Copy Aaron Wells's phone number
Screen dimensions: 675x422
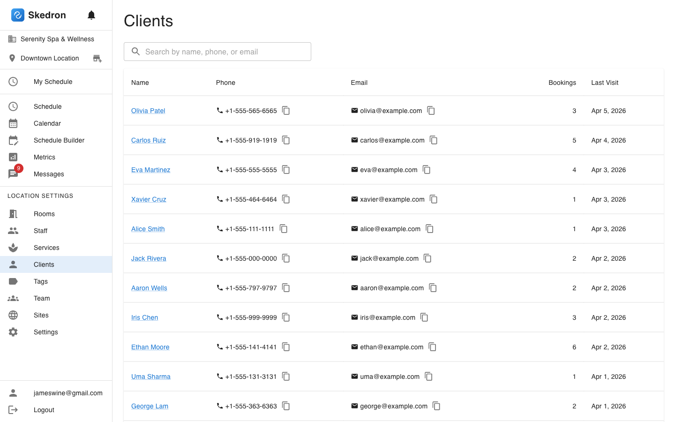(286, 288)
